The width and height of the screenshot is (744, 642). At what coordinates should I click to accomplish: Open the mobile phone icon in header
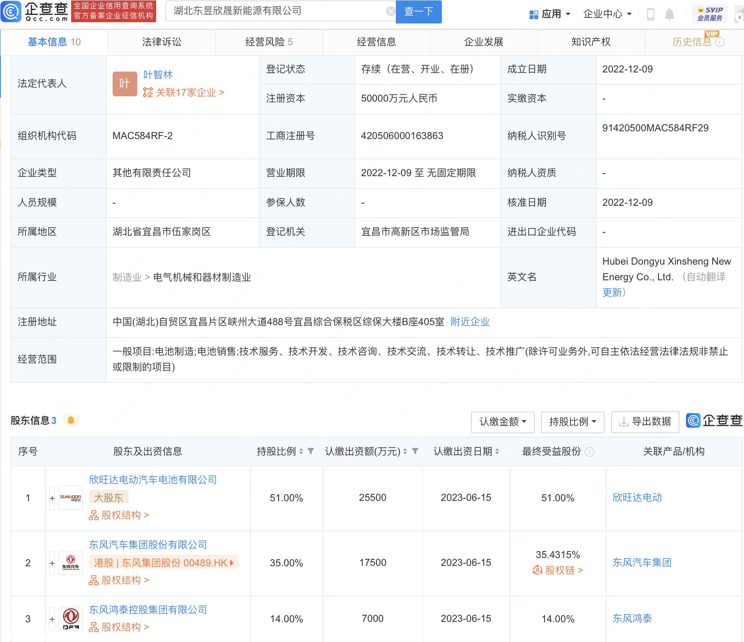pyautogui.click(x=650, y=14)
